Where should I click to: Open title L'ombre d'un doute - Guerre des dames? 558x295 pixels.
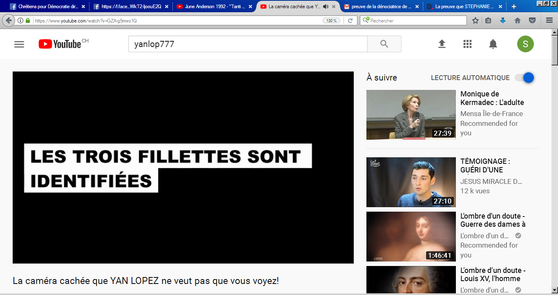click(493, 220)
